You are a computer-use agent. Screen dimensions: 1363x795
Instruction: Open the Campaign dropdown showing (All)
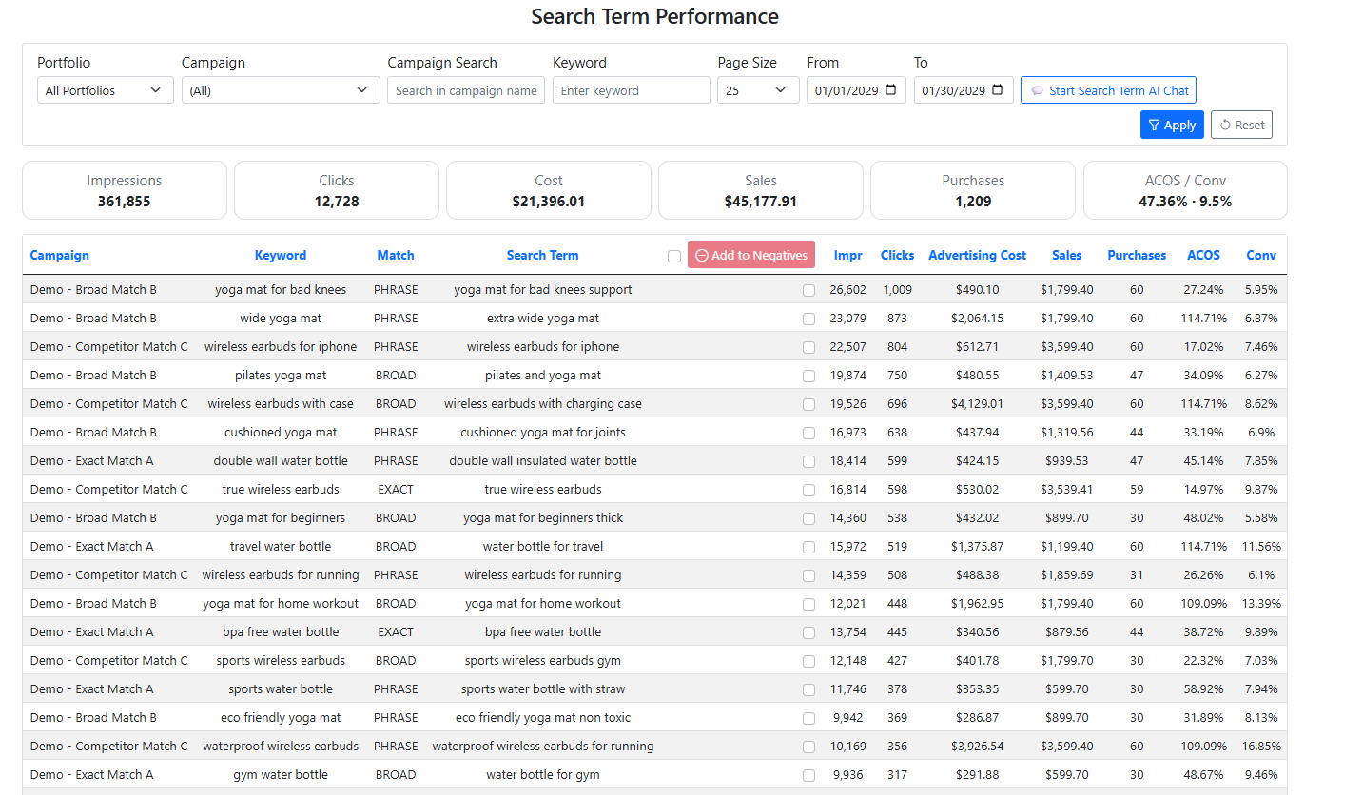[x=277, y=90]
